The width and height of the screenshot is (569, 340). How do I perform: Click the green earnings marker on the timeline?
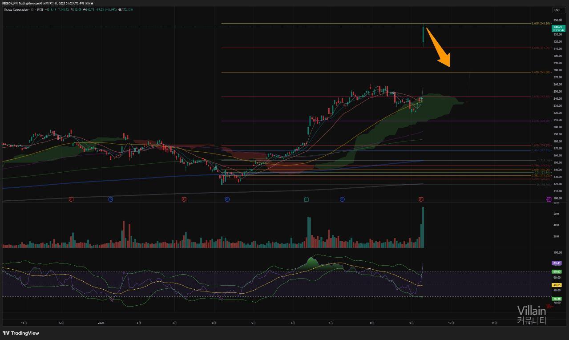(x=306, y=199)
